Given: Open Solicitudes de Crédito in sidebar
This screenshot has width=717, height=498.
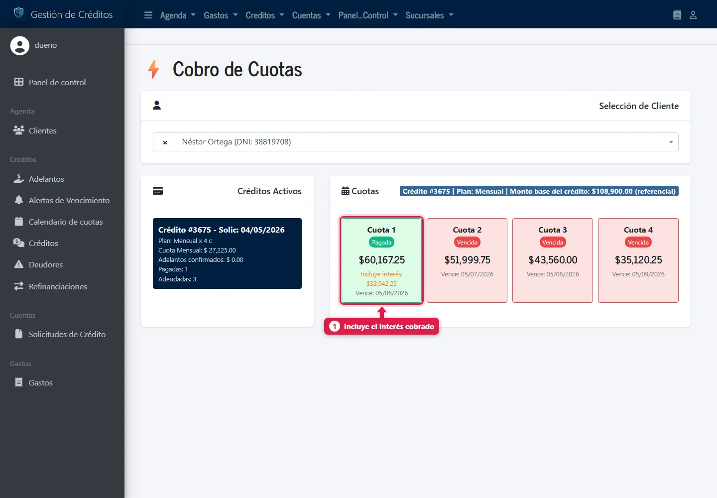Looking at the screenshot, I should pos(62,335).
